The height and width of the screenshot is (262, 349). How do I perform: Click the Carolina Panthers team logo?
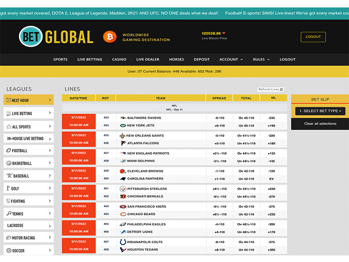[123, 179]
